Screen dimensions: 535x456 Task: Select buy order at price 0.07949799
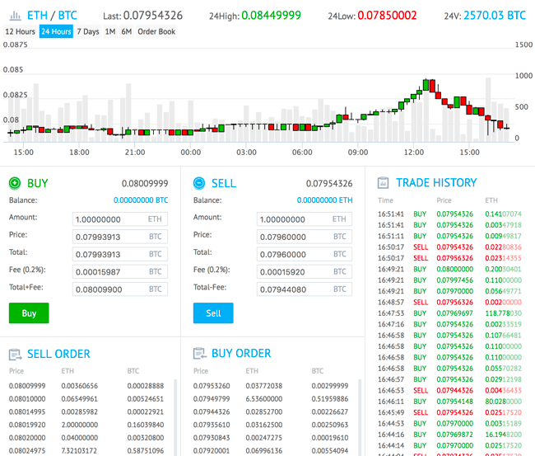click(x=271, y=398)
